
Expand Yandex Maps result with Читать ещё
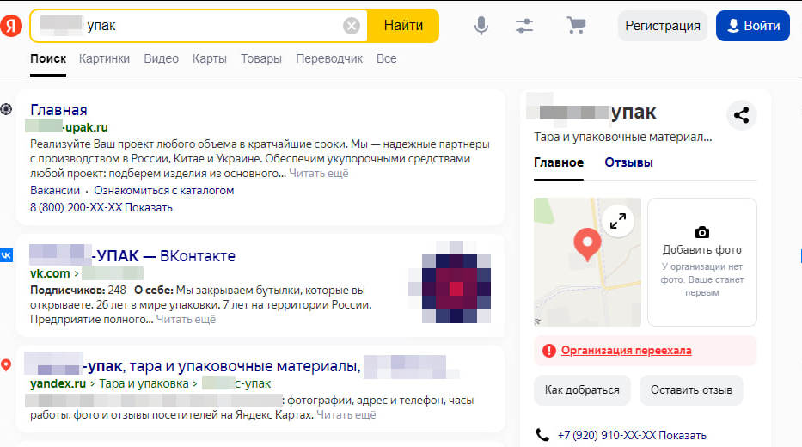pyautogui.click(x=346, y=415)
